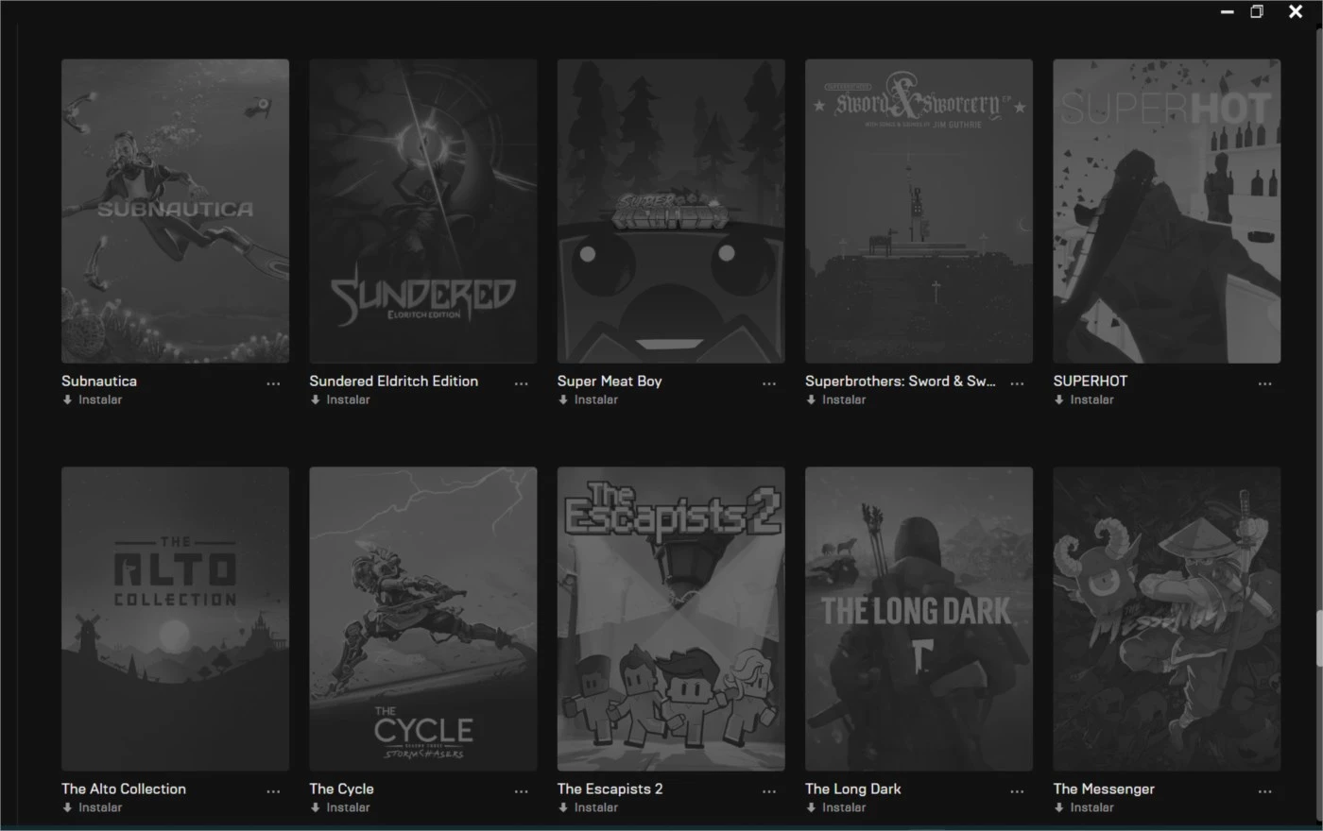
Task: Click Instalar under Sundered Eldritch Edition
Action: [339, 400]
